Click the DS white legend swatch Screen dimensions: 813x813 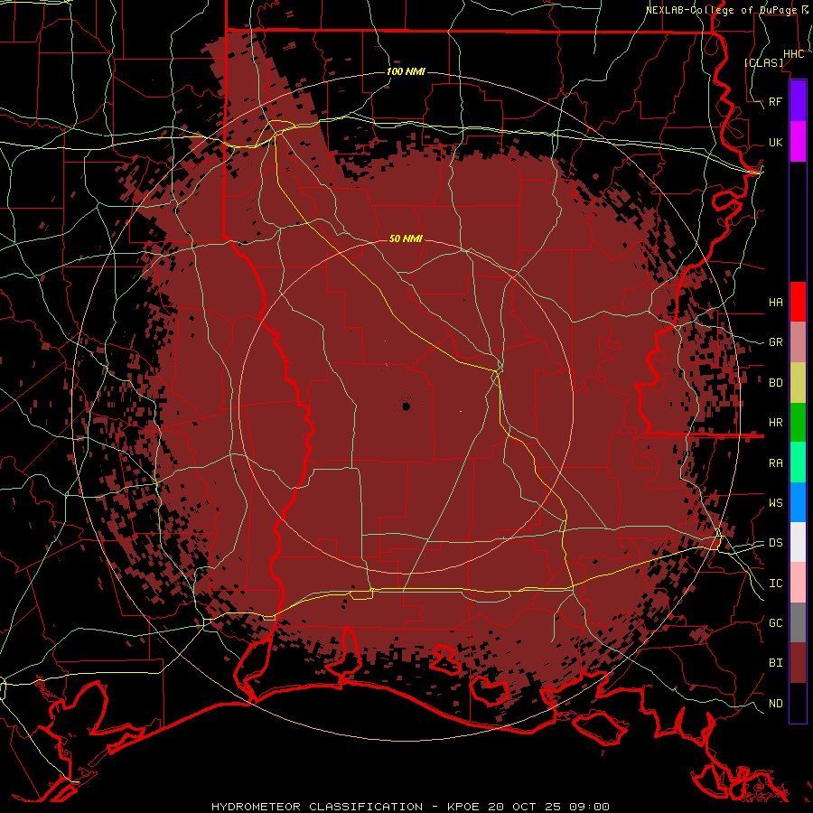tap(798, 542)
